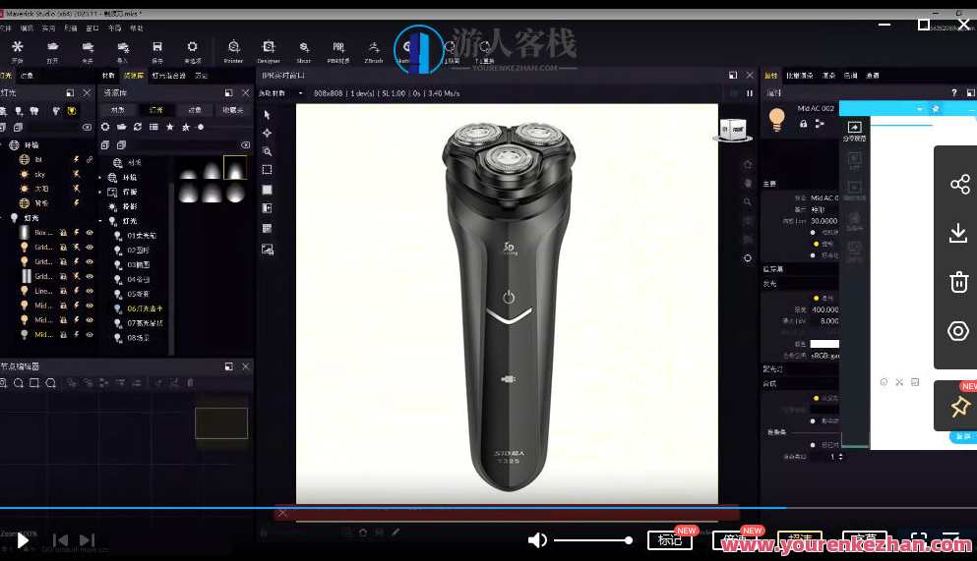Open the sRGB color space dropdown

(x=824, y=356)
